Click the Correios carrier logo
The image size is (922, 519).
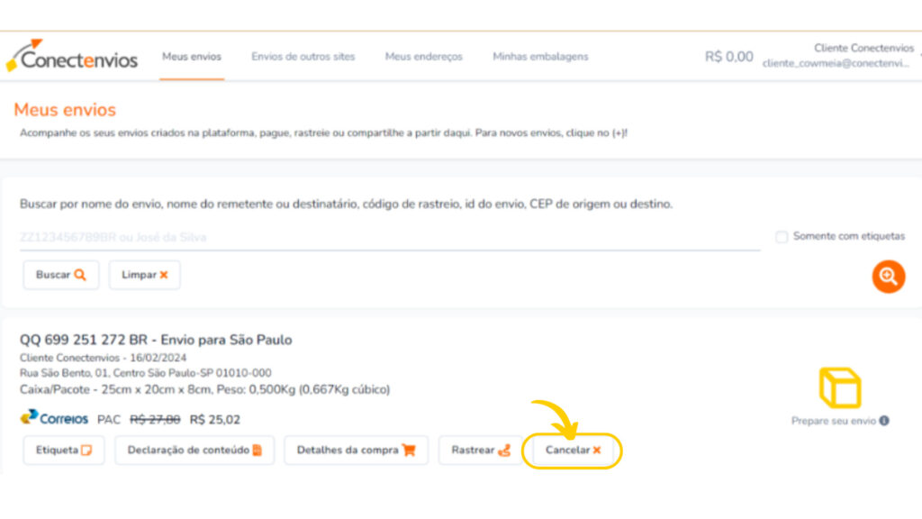point(54,418)
